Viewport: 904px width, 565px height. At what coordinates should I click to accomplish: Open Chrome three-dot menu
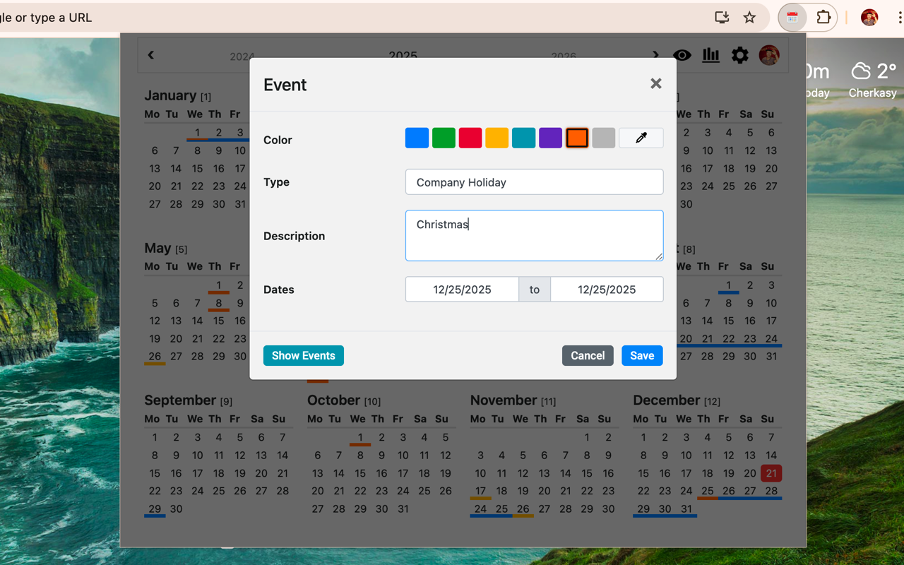[x=899, y=18]
